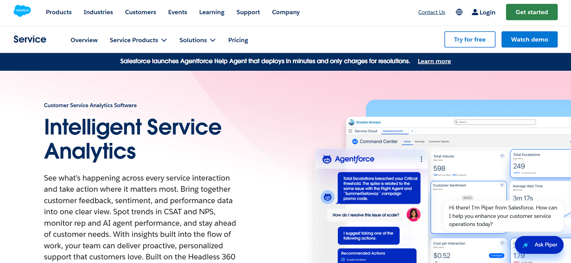Screen dimensions: 571x263
Task: Click the Agentforce robot logo icon
Action: pyautogui.click(x=327, y=159)
